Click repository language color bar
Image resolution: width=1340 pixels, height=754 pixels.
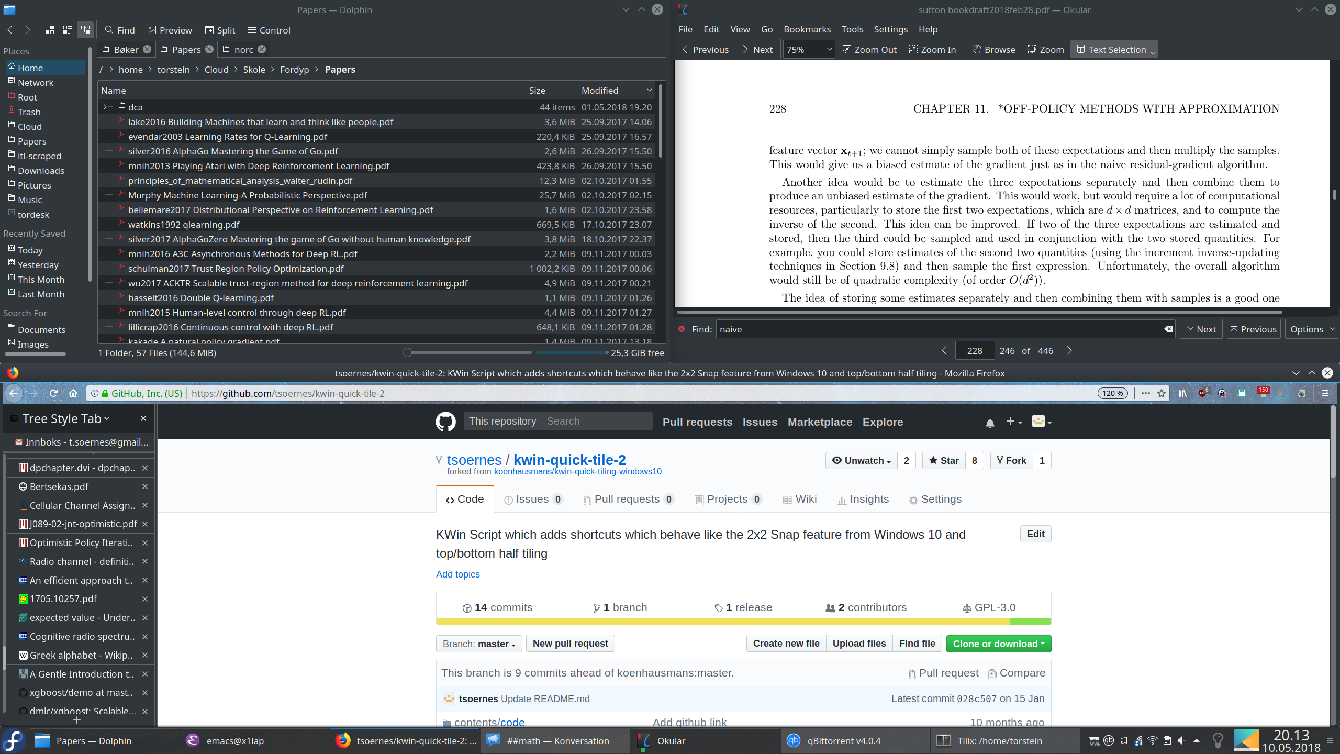point(743,622)
